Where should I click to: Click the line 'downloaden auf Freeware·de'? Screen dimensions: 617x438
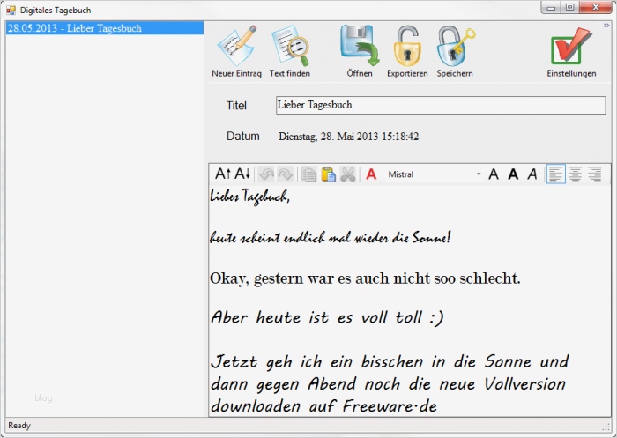tap(323, 406)
